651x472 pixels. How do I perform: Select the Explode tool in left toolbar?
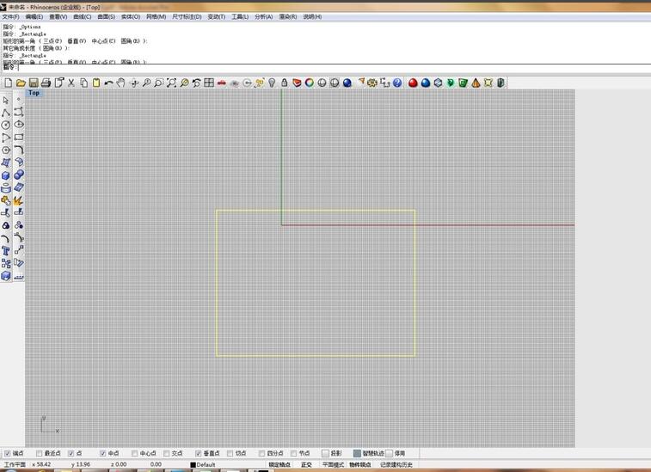[x=18, y=199]
